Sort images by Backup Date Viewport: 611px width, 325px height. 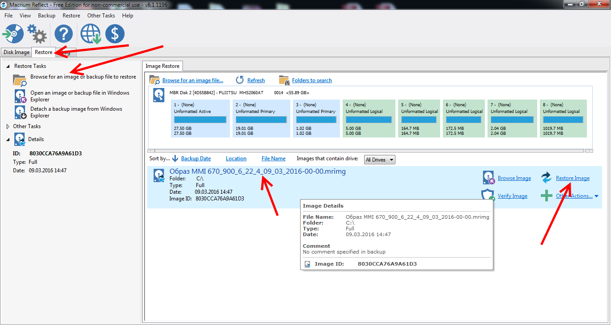196,158
